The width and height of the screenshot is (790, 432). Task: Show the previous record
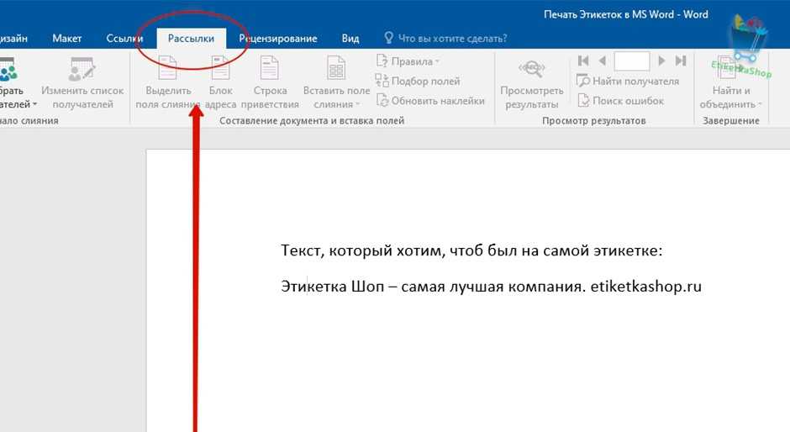coord(603,61)
